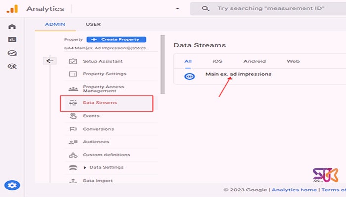Viewport: 346px width, 197px height.
Task: Open the Main ex. ad impressions stream
Action: click(x=238, y=74)
